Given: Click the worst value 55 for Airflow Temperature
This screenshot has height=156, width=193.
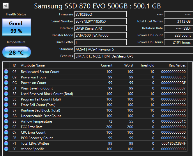Looking at the screenshot, I should [131, 121].
